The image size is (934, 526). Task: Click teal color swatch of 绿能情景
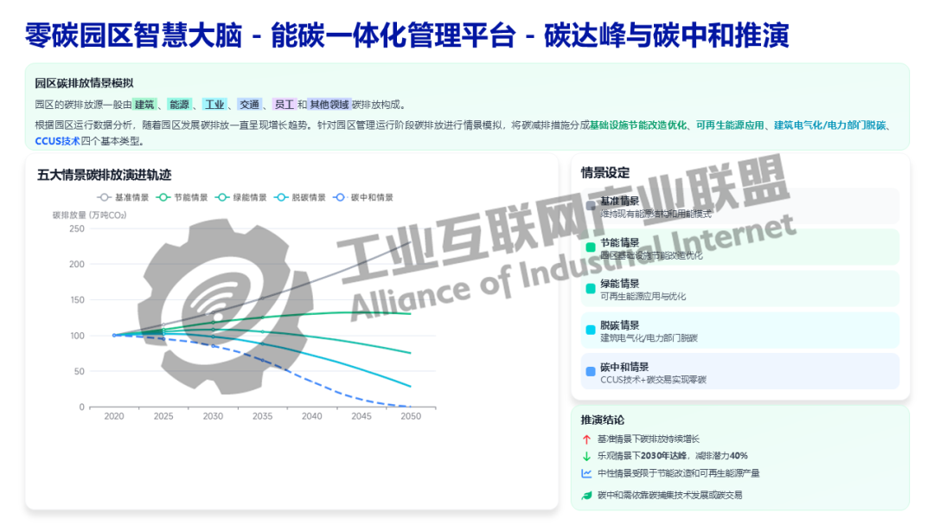(591, 289)
